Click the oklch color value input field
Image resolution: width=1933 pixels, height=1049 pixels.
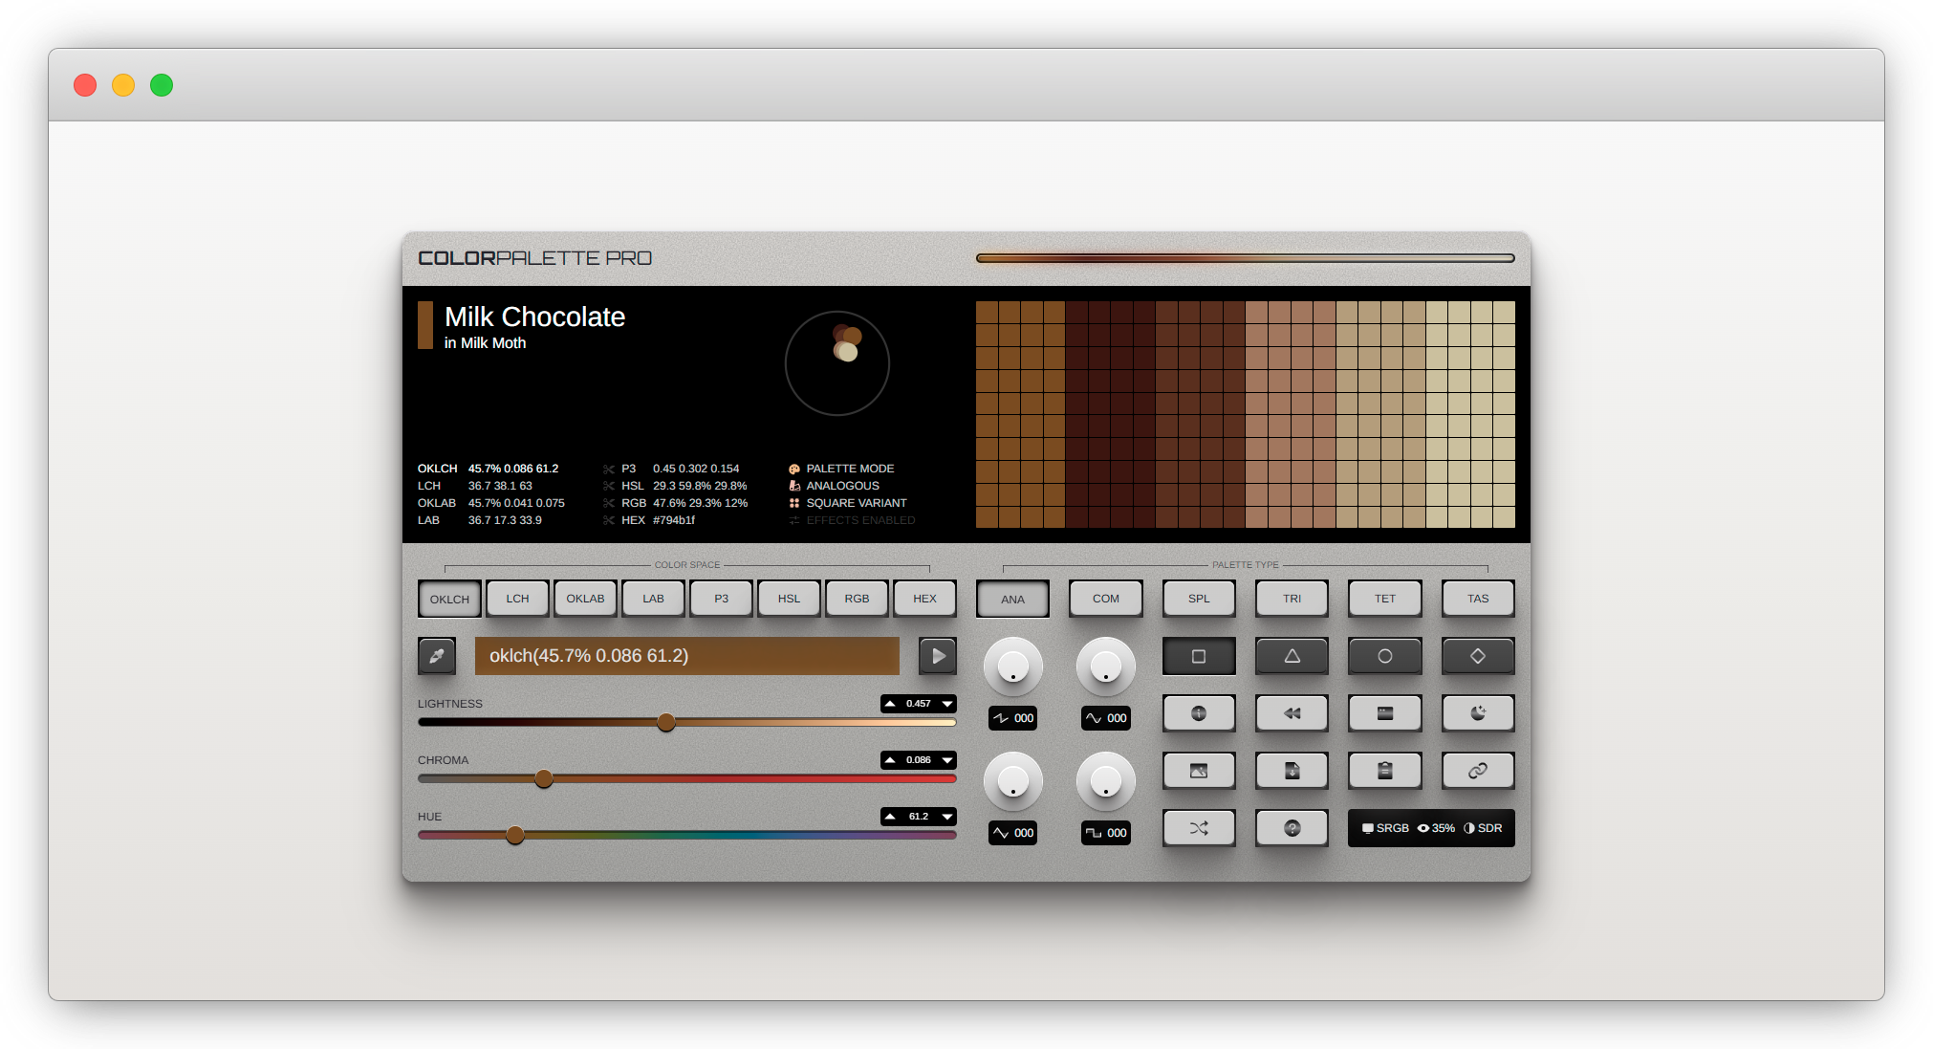tap(686, 656)
